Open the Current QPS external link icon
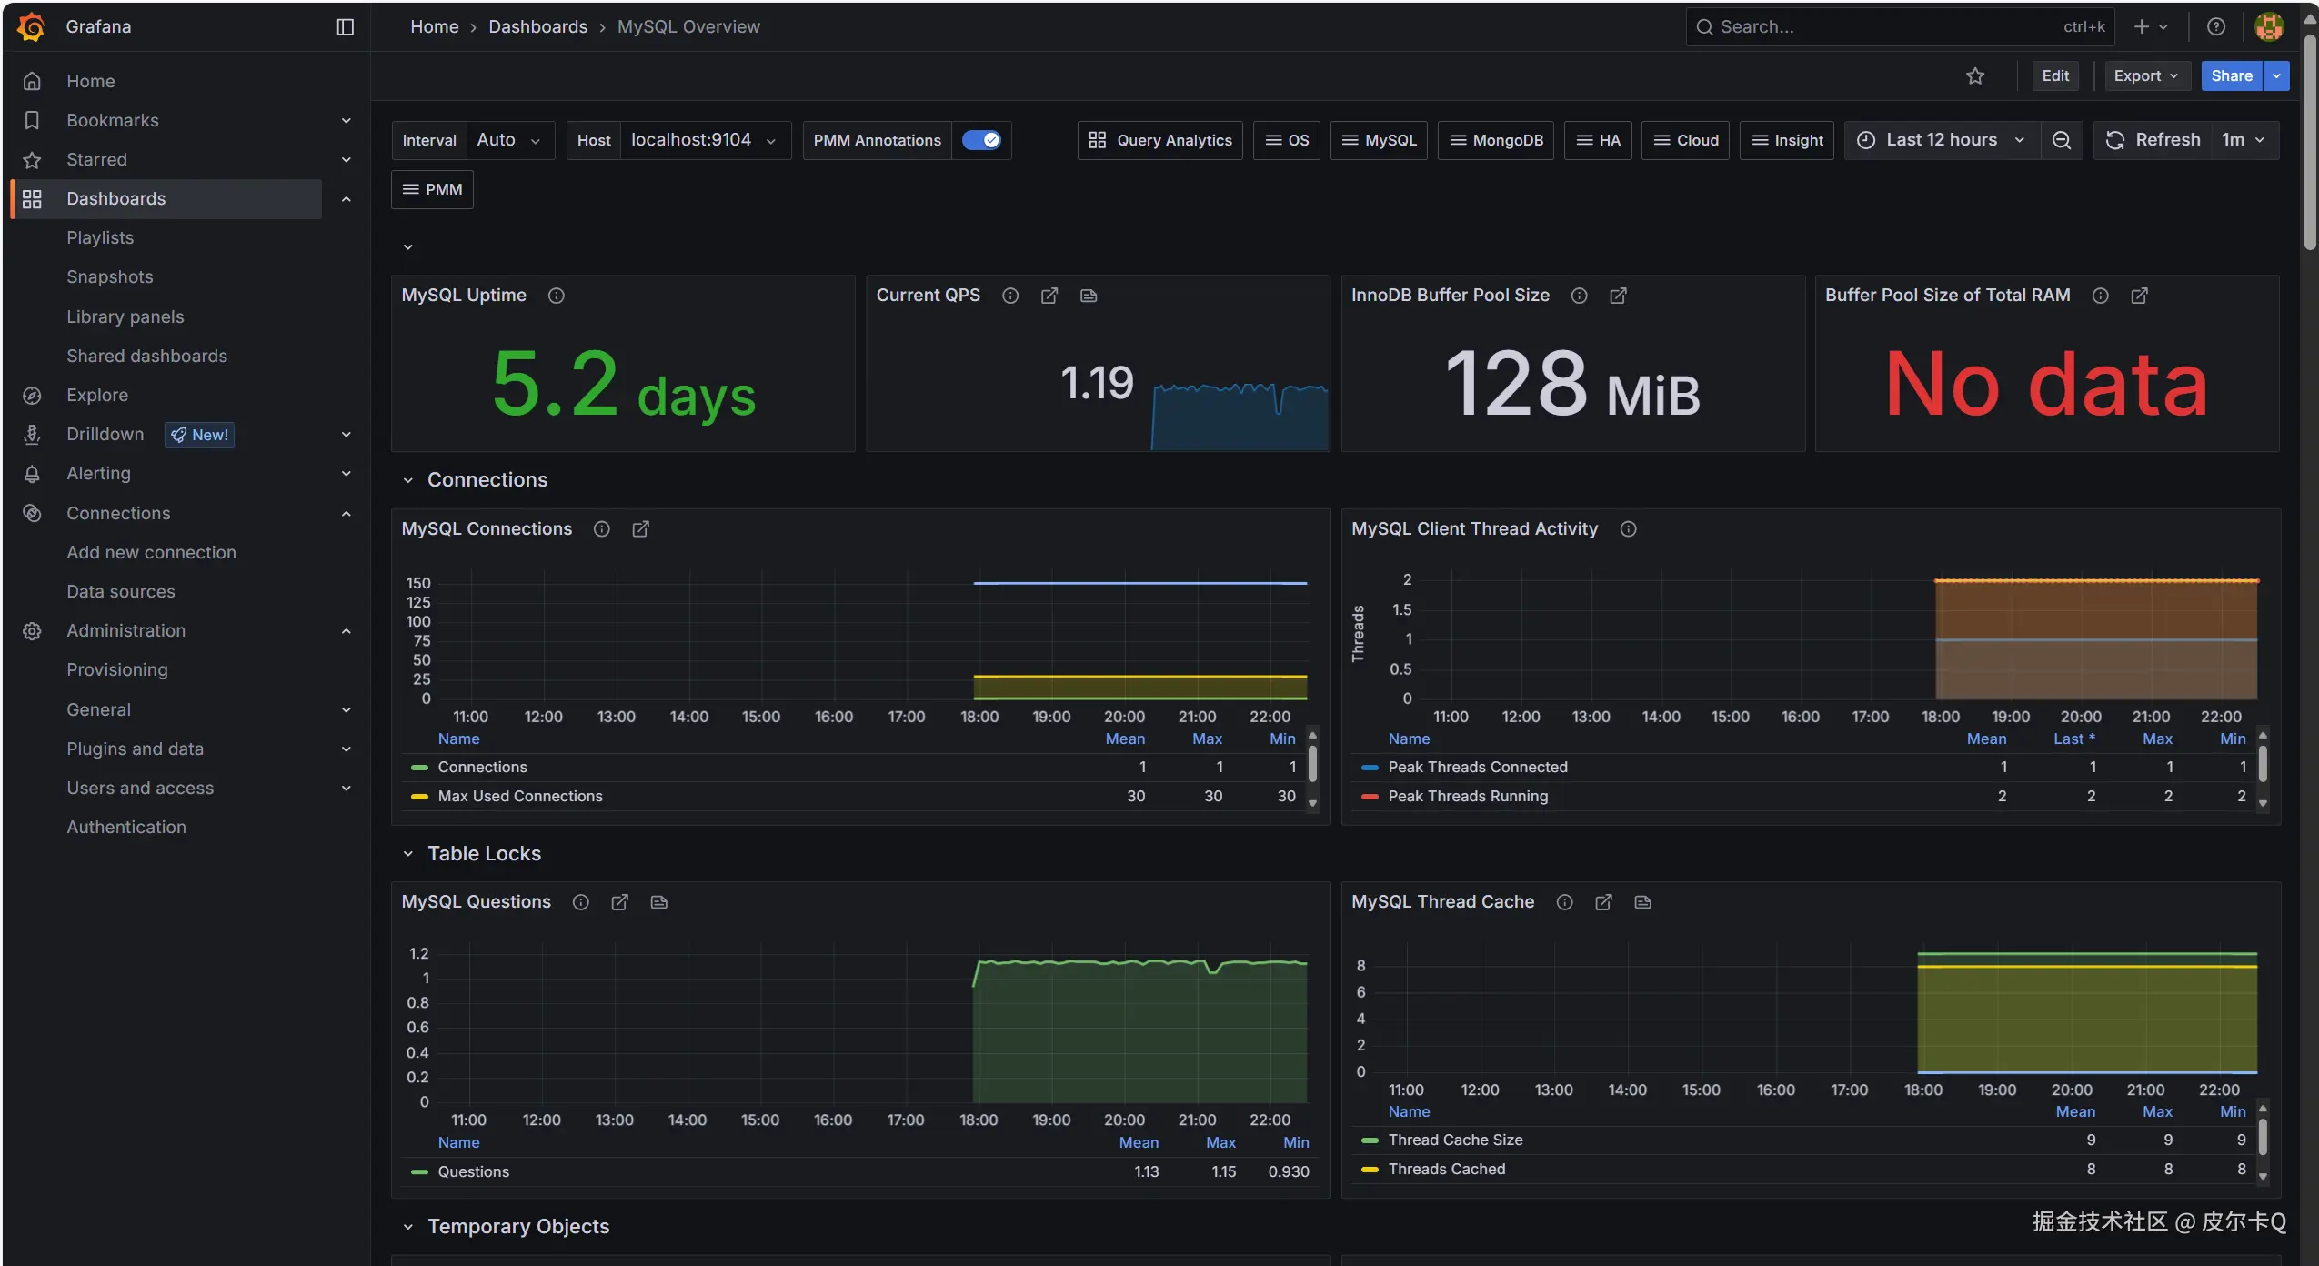The width and height of the screenshot is (2319, 1266). click(1049, 296)
